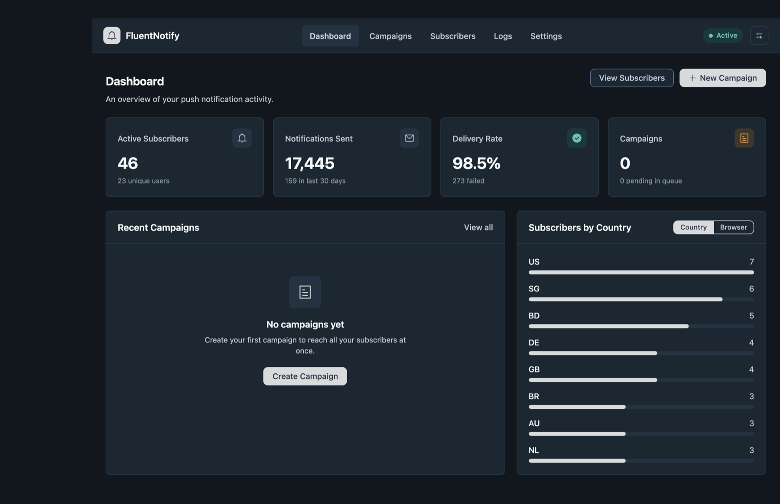The width and height of the screenshot is (780, 504).
Task: Click the 23 unique users text
Action: pos(143,181)
